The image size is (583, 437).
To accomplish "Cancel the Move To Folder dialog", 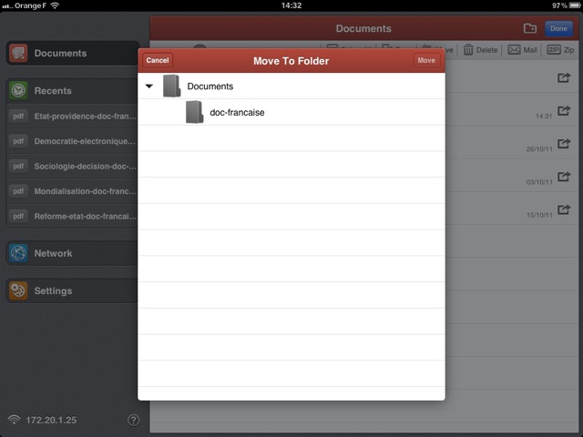I will [x=158, y=61].
